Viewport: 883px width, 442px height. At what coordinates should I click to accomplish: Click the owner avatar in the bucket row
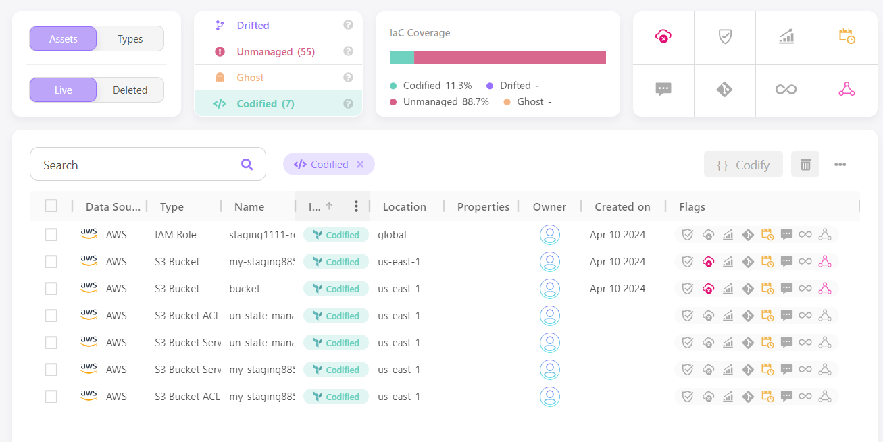pyautogui.click(x=550, y=289)
